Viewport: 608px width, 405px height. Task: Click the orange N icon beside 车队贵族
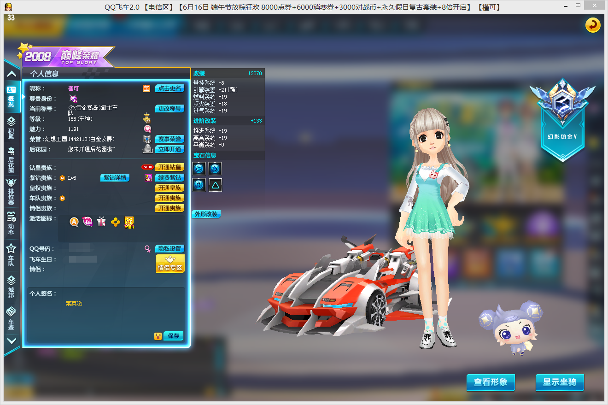point(62,198)
